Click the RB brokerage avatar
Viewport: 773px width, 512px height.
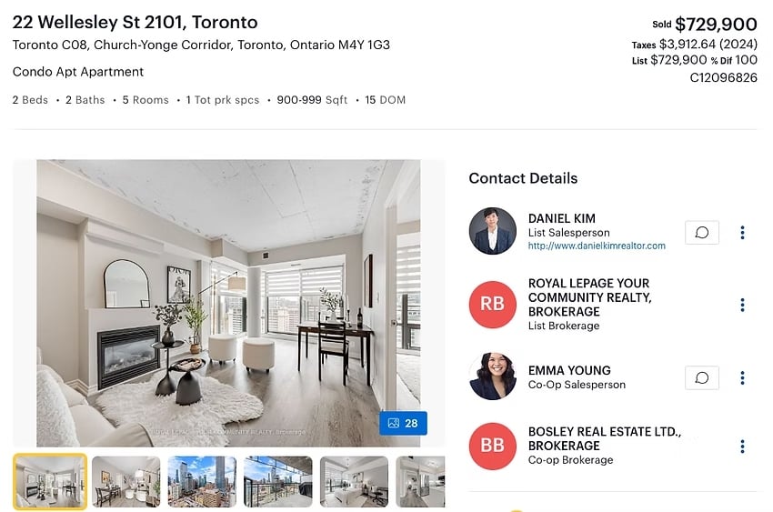493,305
